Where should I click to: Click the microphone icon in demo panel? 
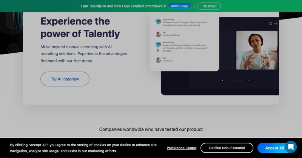tap(249, 80)
